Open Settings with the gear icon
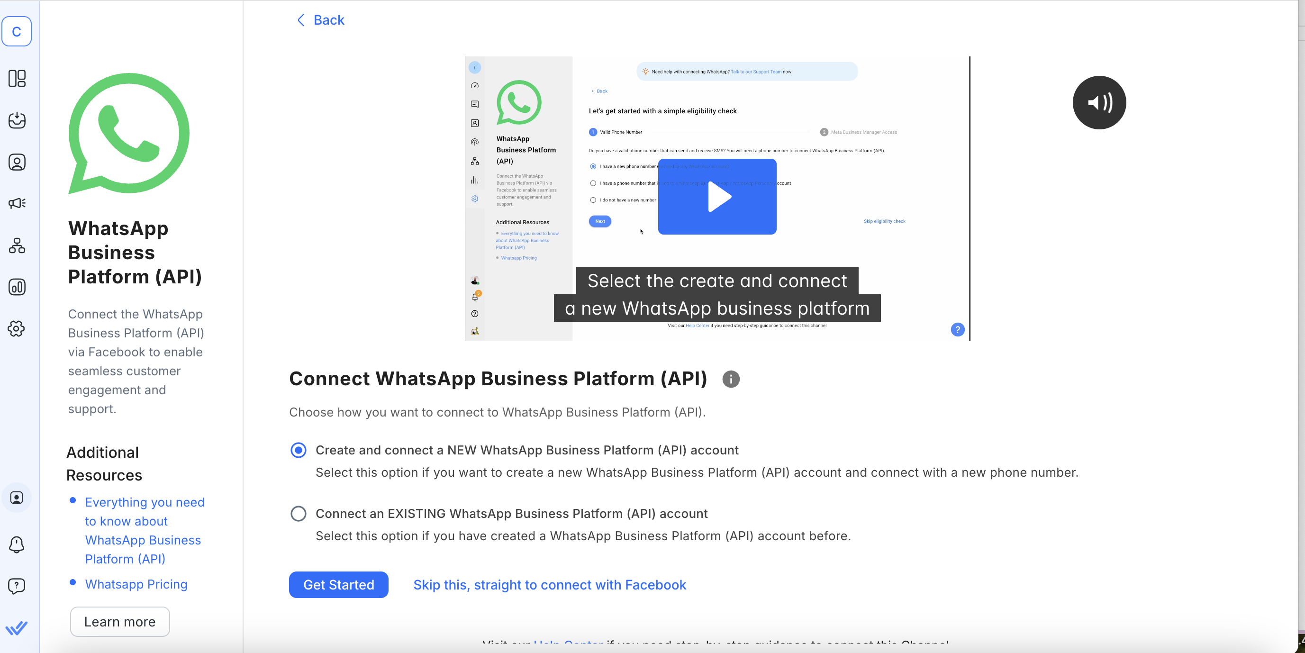The height and width of the screenshot is (653, 1305). point(17,328)
